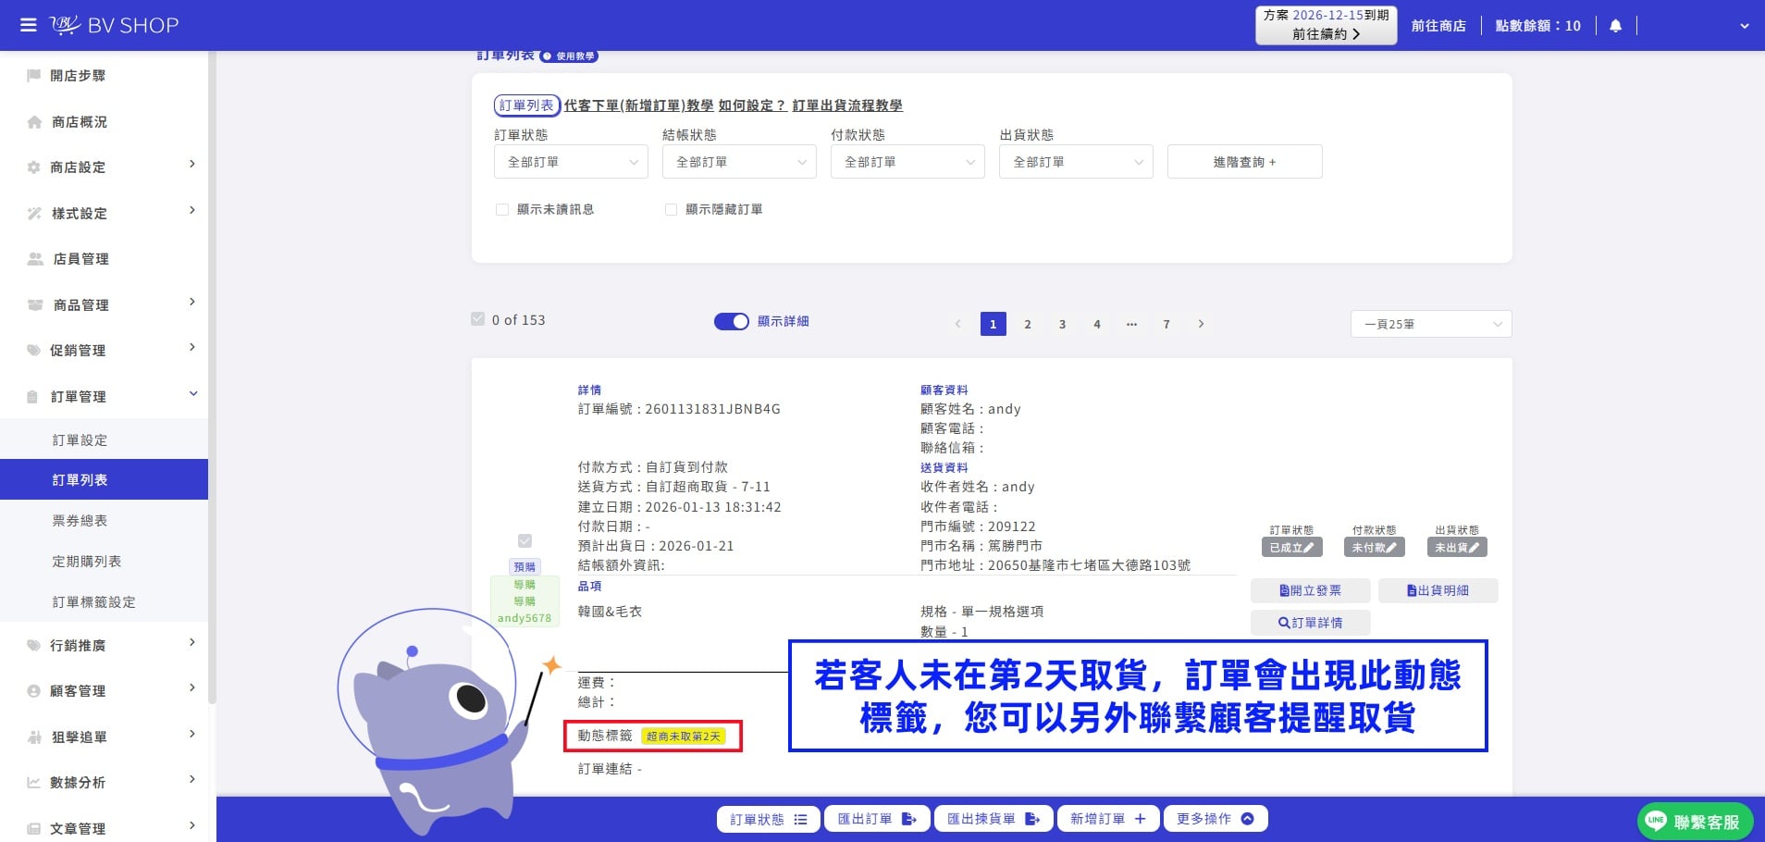
Task: Open the hamburger menu icon
Action: click(x=29, y=25)
